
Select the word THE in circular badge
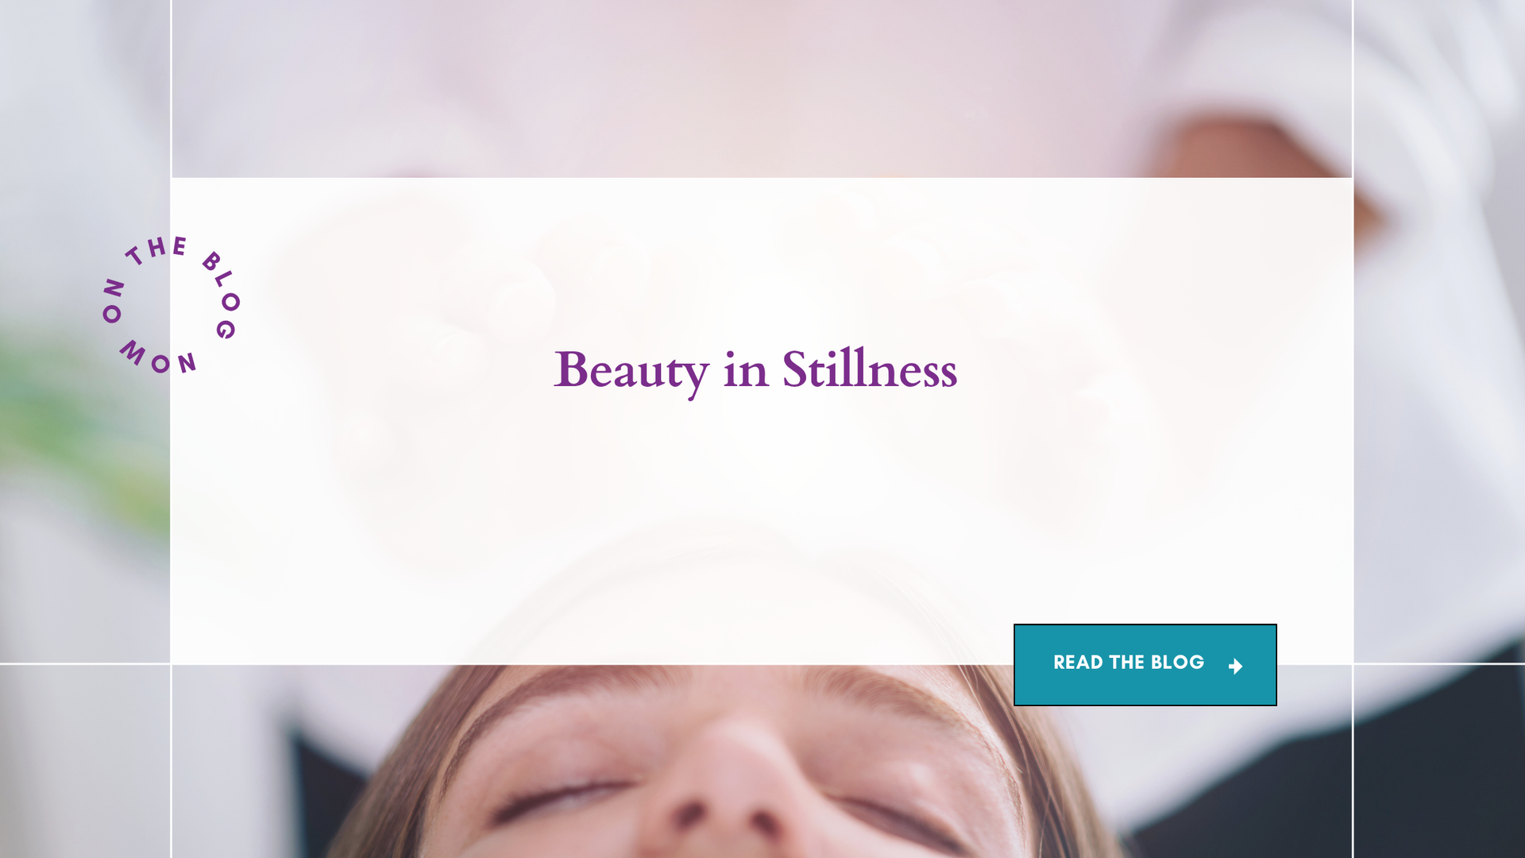point(157,249)
